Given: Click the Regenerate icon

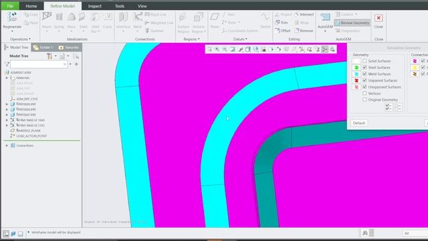Looking at the screenshot, I should (x=12, y=17).
